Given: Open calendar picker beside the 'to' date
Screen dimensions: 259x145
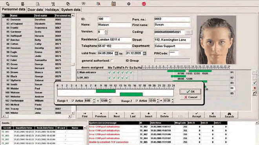Looking at the screenshot, I should 144,53.
